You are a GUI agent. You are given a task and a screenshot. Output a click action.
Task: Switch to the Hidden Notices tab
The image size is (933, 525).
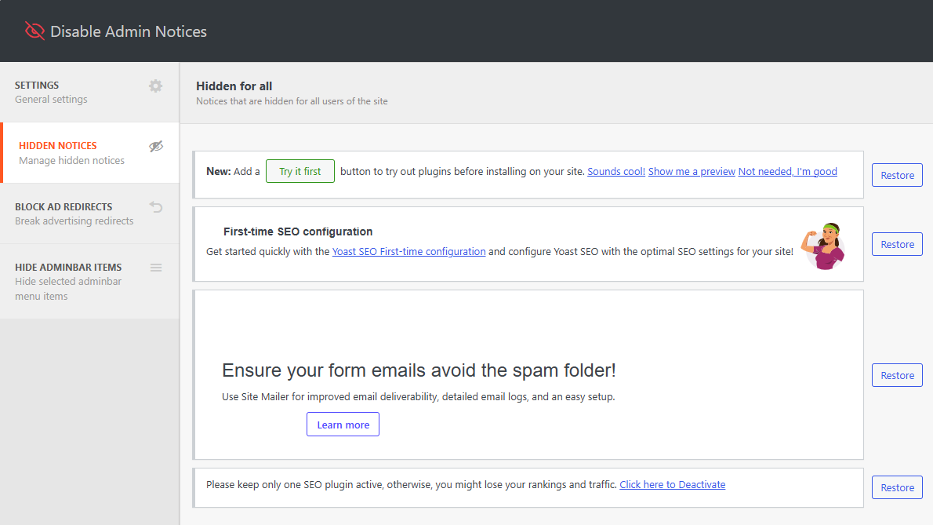pyautogui.click(x=71, y=153)
